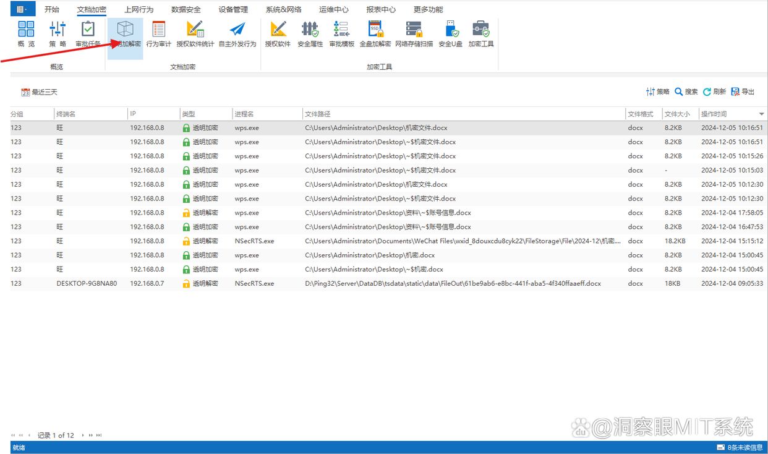The height and width of the screenshot is (454, 768).
Task: Open the file menu dropdown button
Action: pyautogui.click(x=22, y=9)
